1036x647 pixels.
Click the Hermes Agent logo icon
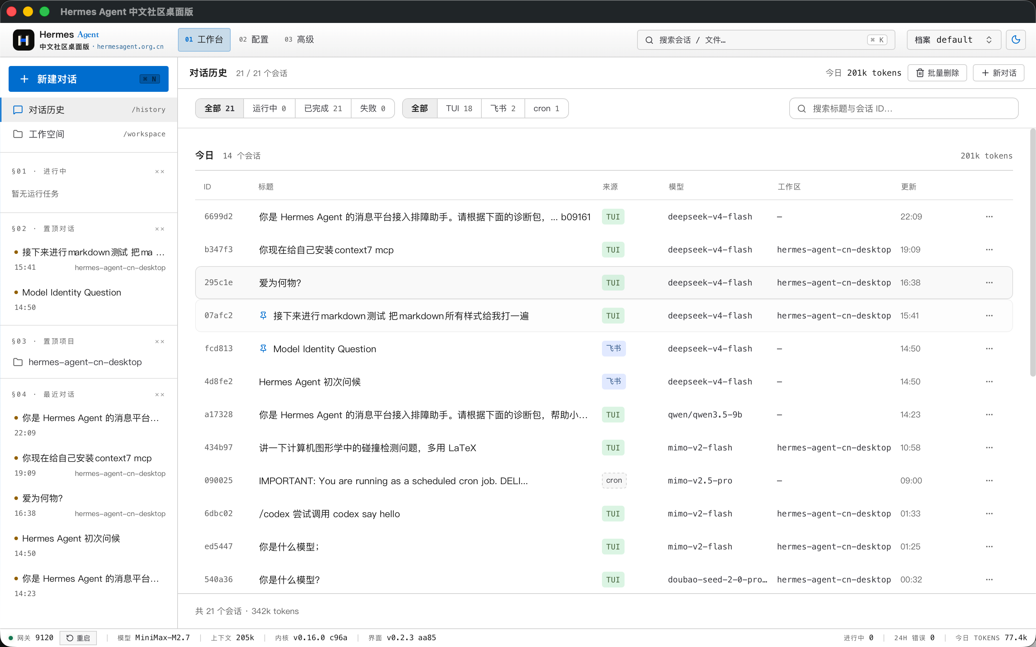(x=24, y=40)
